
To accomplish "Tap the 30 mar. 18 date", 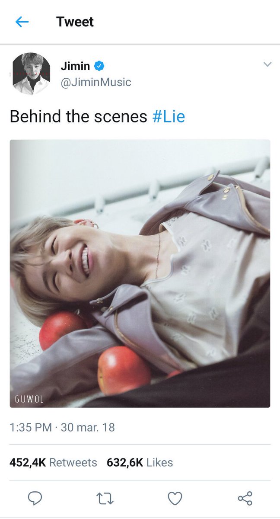I will 88,428.
